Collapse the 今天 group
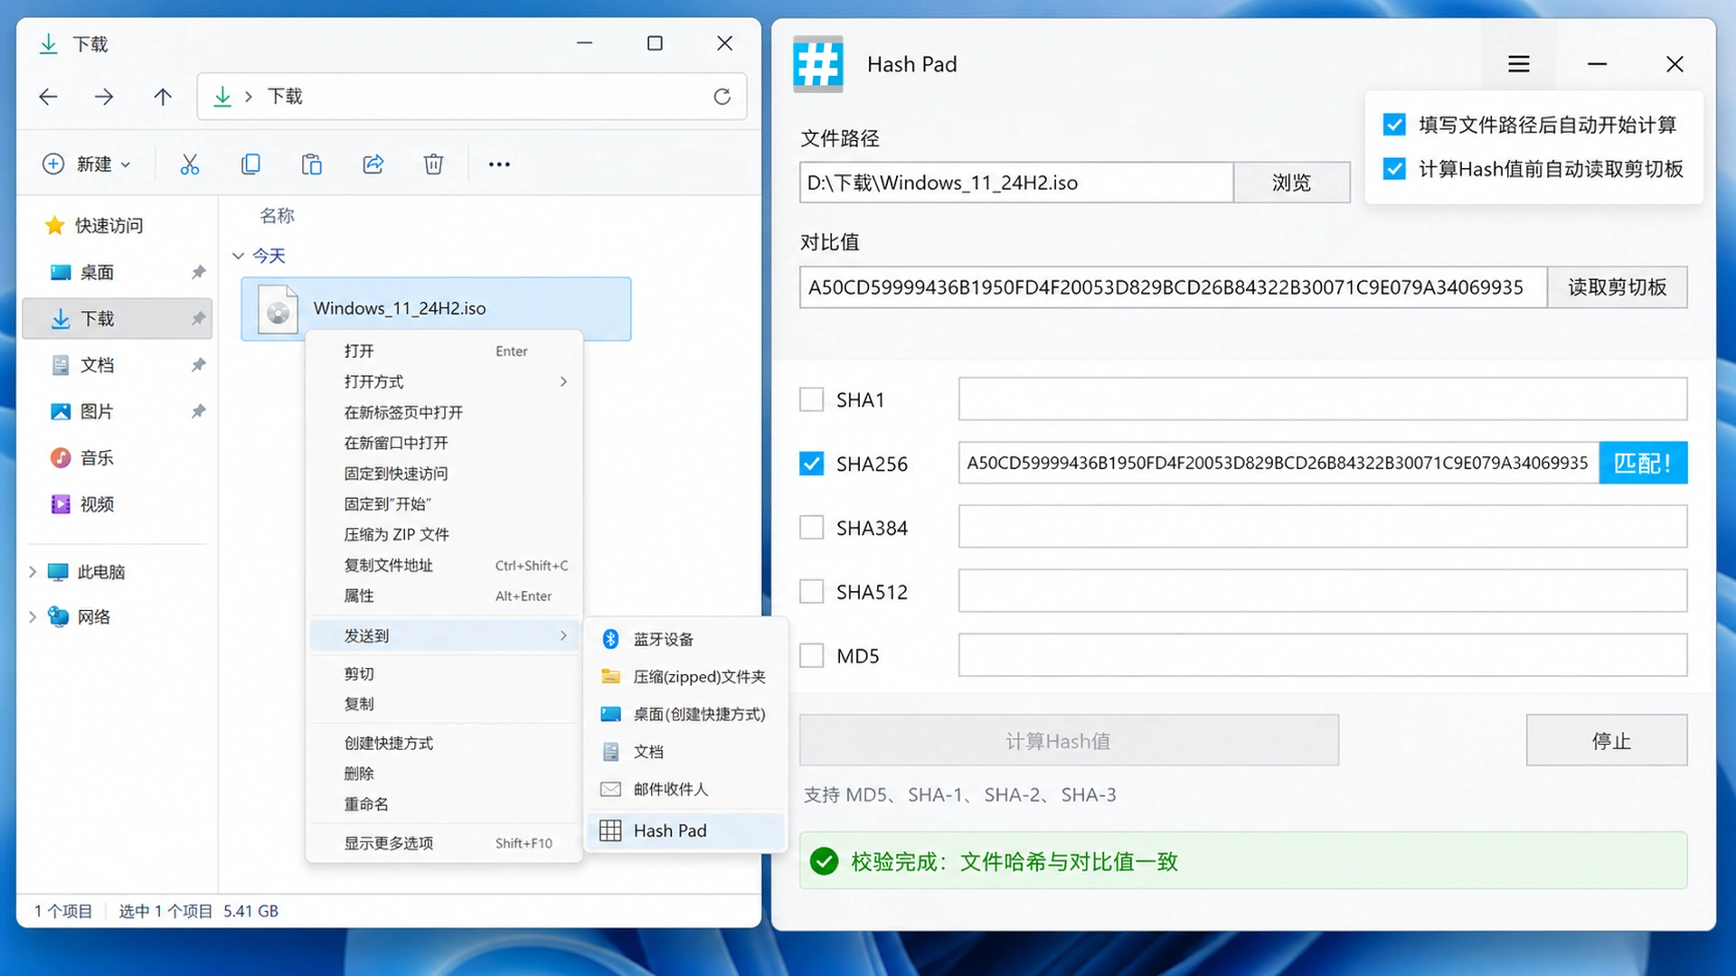Screen dimensions: 1736x976 coord(238,257)
